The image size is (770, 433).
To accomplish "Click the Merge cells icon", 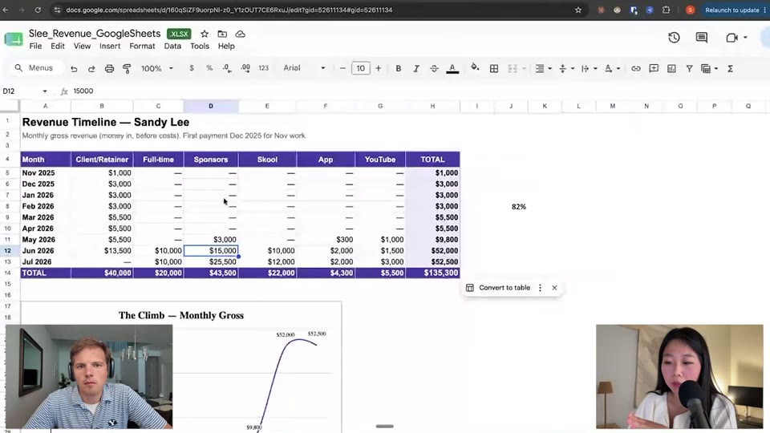I will click(x=513, y=69).
